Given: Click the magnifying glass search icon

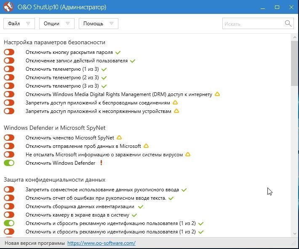Looking at the screenshot, I should [288, 24].
